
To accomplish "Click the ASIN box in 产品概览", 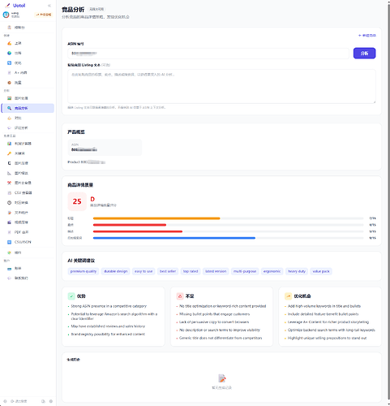I will point(105,147).
